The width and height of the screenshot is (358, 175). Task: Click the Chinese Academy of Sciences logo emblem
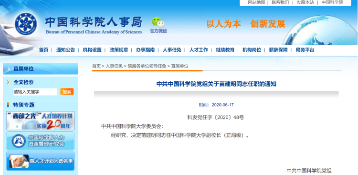pyautogui.click(x=26, y=24)
